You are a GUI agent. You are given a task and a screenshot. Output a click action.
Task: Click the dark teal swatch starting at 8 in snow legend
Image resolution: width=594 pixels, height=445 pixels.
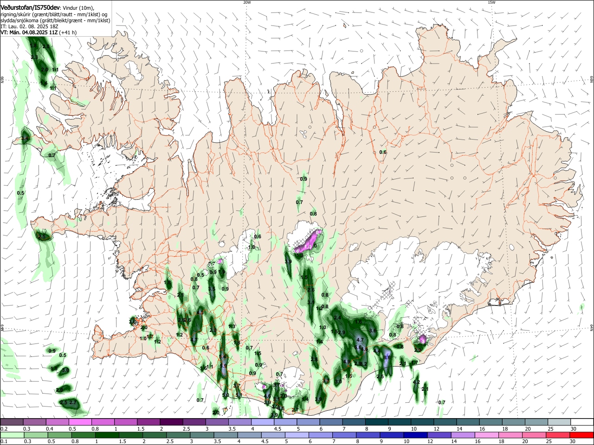377,422
